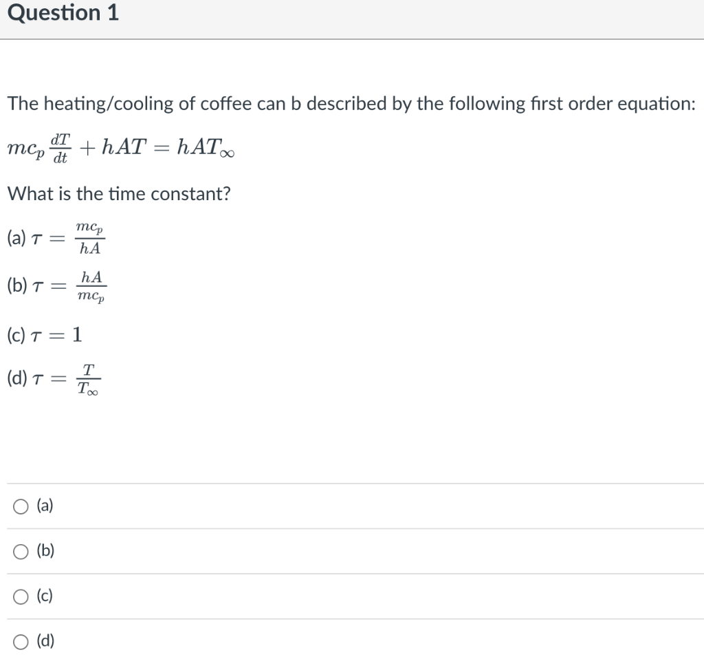Click option (a) formula mc_p over hA
This screenshot has height=670, width=704.
(90, 238)
